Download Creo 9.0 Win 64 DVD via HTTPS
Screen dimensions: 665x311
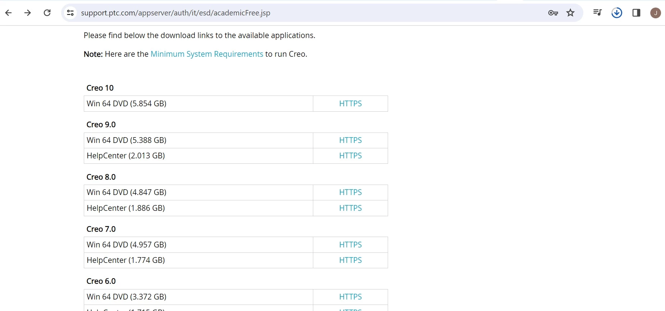coord(350,140)
